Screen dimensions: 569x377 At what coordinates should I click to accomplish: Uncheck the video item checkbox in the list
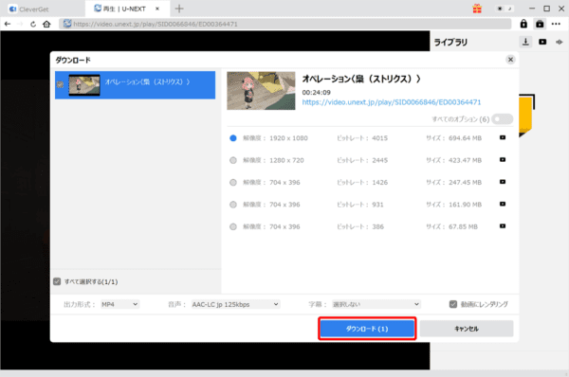60,84
